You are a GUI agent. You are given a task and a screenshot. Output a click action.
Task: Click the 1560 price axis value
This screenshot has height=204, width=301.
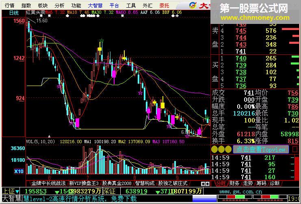19,21
